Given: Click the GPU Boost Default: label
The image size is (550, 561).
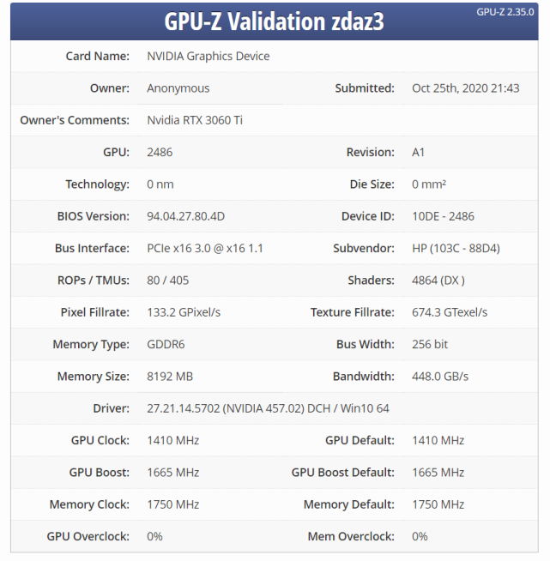Looking at the screenshot, I should 343,473.
